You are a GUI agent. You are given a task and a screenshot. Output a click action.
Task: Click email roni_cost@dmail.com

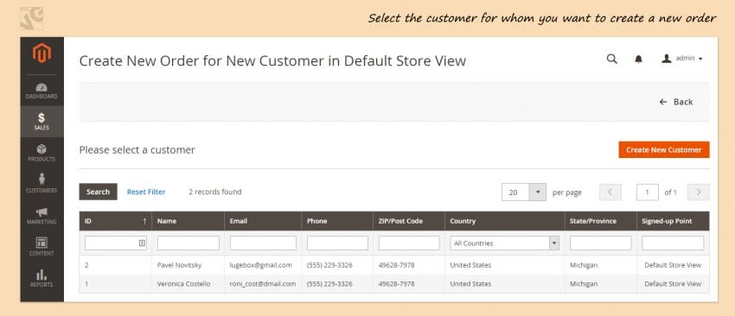(263, 284)
